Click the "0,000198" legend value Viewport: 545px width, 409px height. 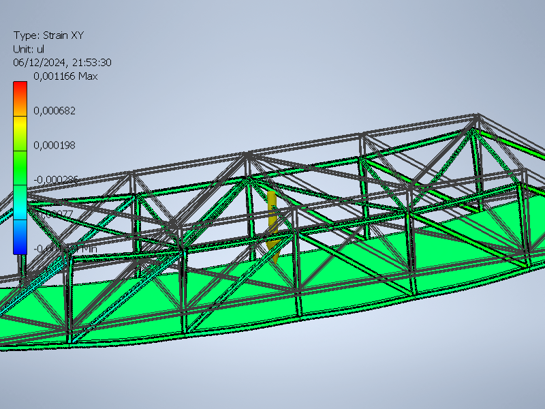(54, 145)
